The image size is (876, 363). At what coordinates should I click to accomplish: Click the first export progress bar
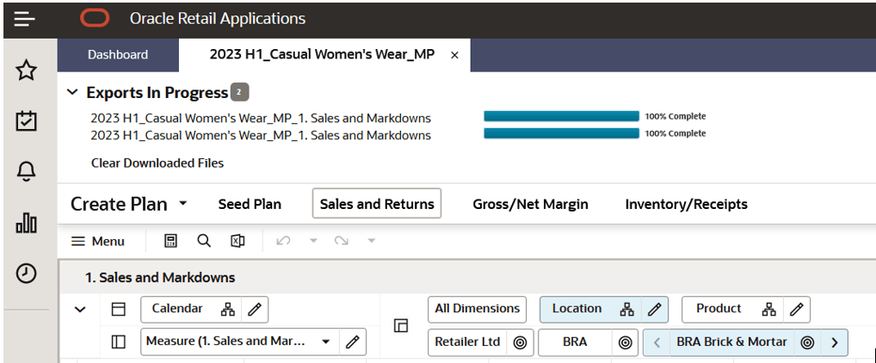tap(561, 116)
